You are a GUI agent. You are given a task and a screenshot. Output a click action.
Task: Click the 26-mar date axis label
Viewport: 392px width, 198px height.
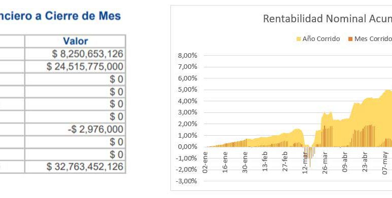pyautogui.click(x=325, y=162)
